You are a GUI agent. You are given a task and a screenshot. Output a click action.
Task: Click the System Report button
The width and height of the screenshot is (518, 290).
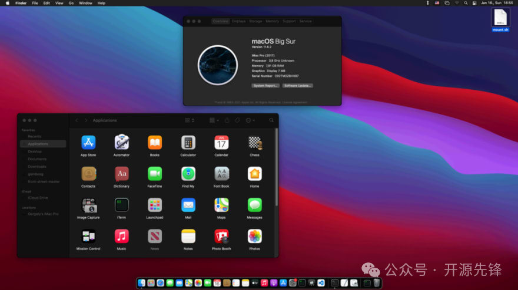265,86
